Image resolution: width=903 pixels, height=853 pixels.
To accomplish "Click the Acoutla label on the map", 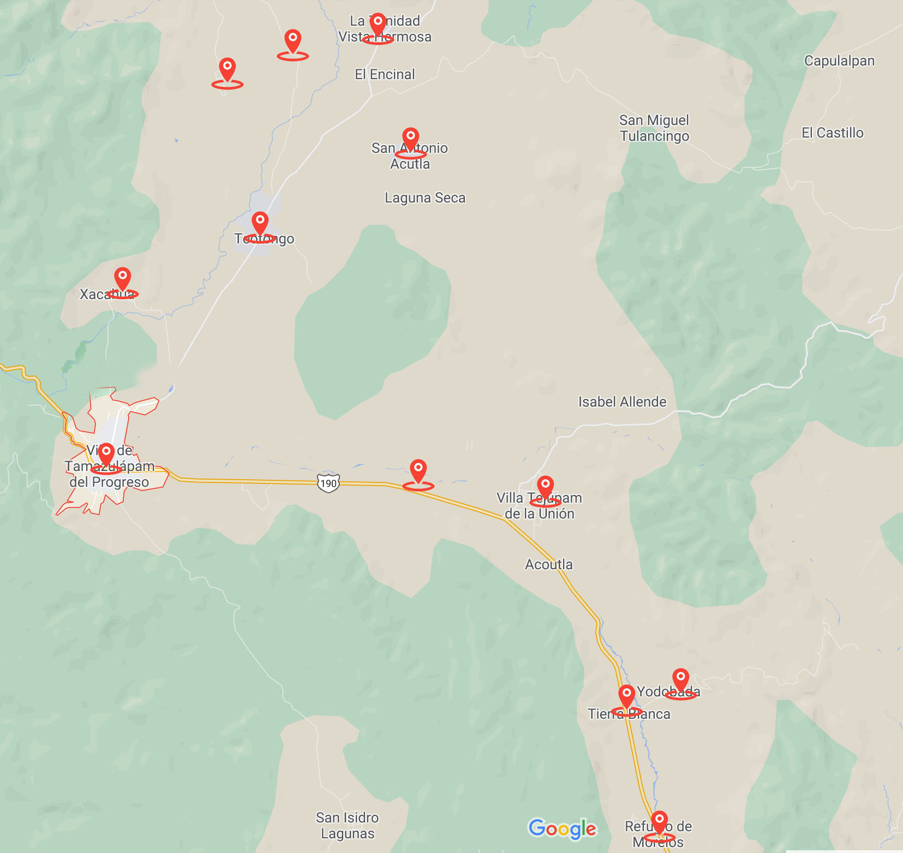I will pos(549,564).
